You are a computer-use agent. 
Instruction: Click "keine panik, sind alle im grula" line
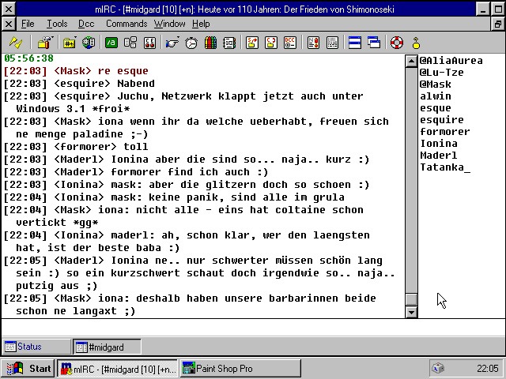pyautogui.click(x=174, y=197)
